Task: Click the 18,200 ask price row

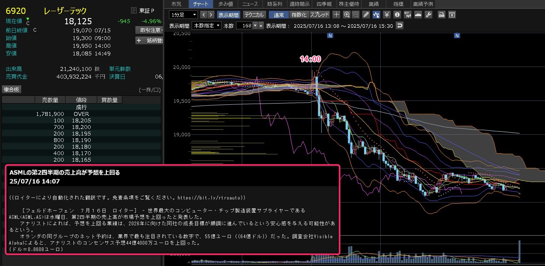Action: (81, 127)
